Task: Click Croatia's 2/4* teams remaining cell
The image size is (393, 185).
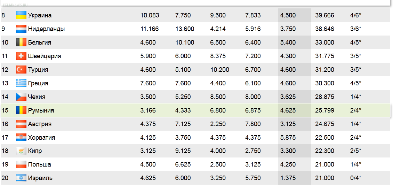Action: tap(356, 138)
